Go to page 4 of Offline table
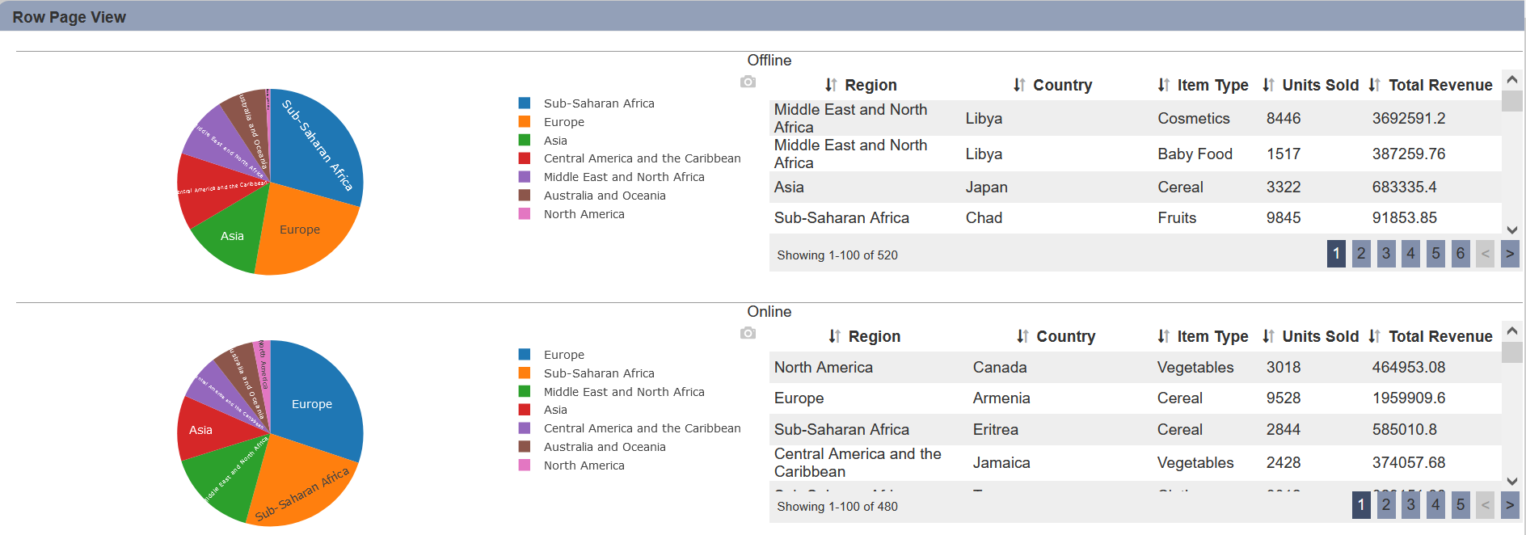The image size is (1526, 535). [1411, 254]
